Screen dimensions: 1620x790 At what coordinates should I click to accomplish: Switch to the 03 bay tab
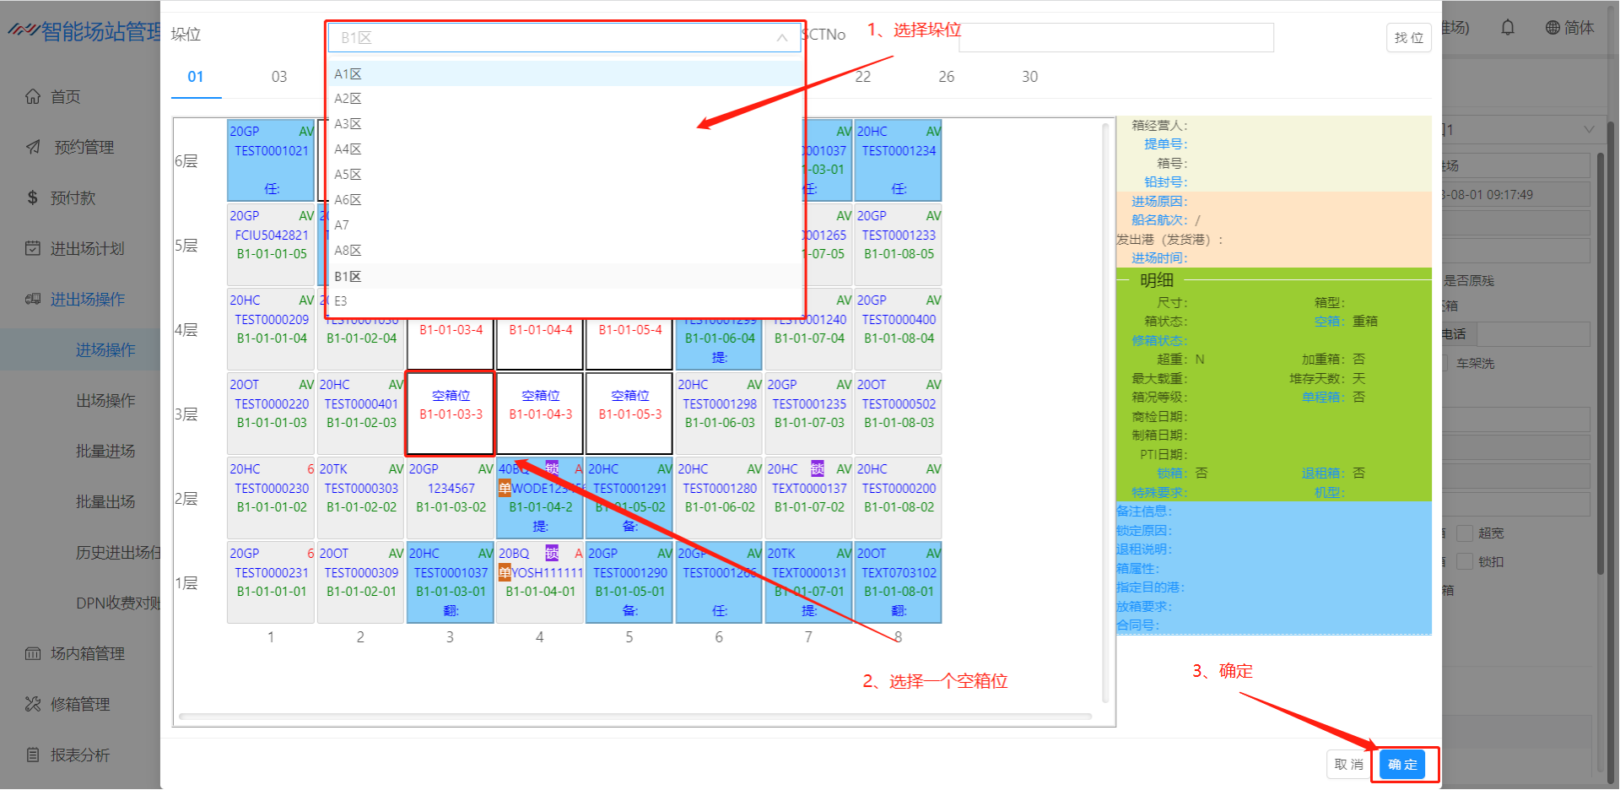click(279, 77)
